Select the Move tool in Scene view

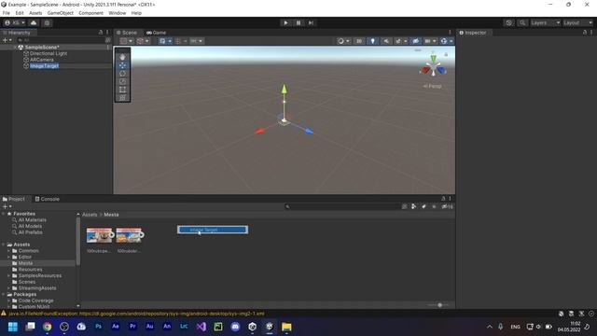pos(122,65)
